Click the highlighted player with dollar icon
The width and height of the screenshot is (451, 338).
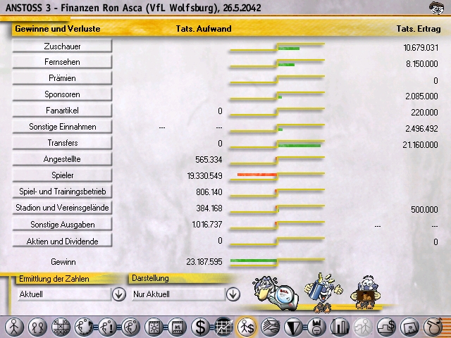247,327
